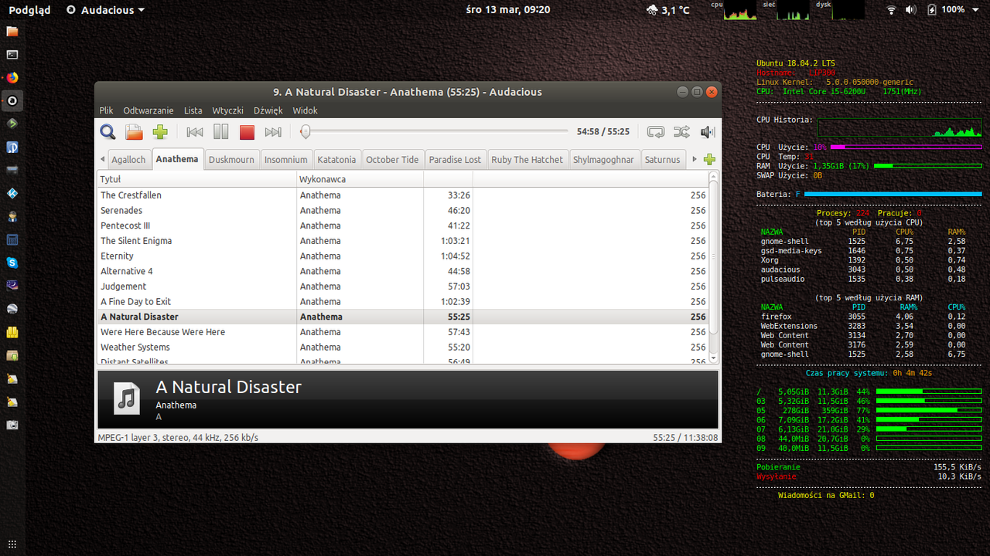Viewport: 990px width, 556px height.
Task: Open the clock and calendar panel
Action: click(x=508, y=10)
